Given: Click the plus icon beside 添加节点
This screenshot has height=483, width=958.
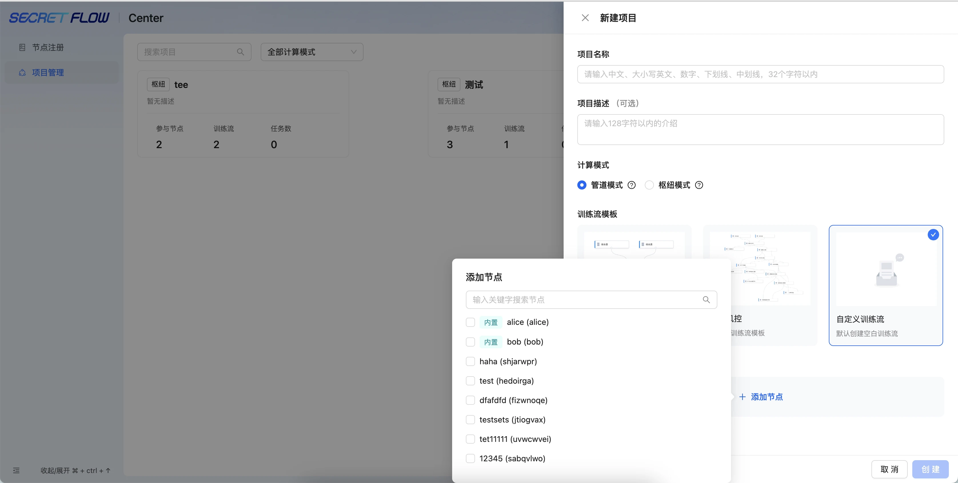Looking at the screenshot, I should point(742,397).
